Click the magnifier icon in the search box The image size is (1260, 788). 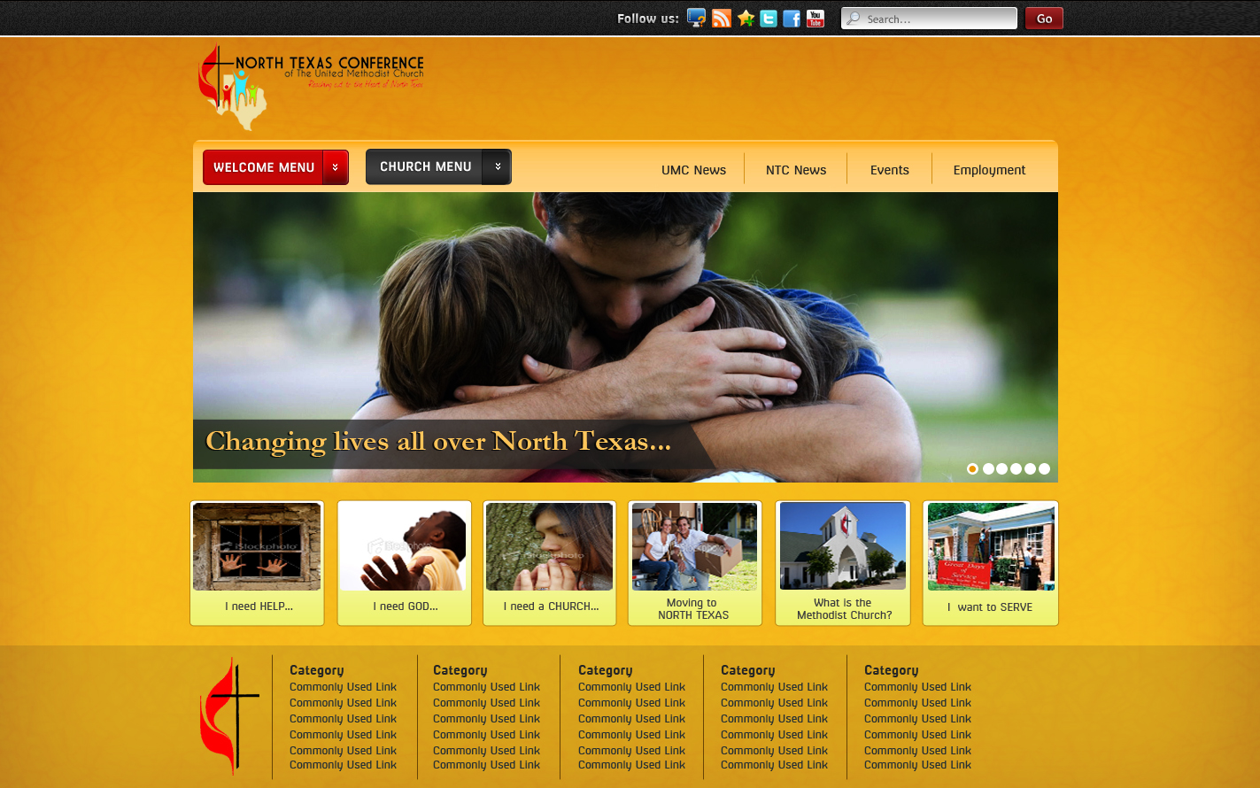point(854,19)
